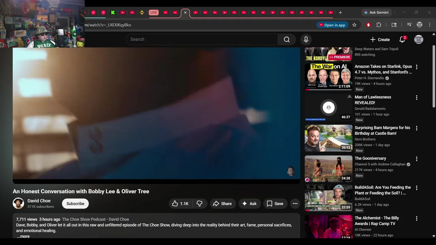The image size is (436, 245).
Task: Open Bam Margera birthday thumbnail
Action: [328, 138]
